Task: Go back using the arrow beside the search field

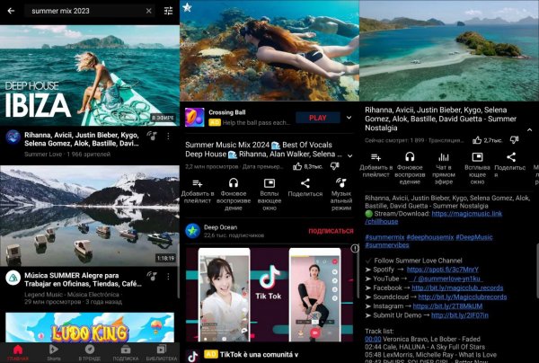Action: (11, 11)
